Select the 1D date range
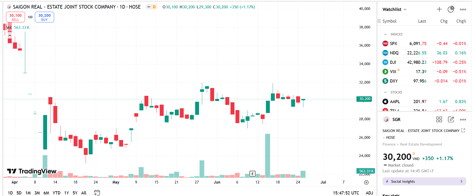This screenshot has width=472, height=196. [10, 193]
